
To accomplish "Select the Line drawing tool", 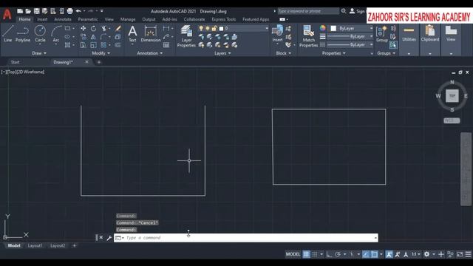I will (7, 33).
